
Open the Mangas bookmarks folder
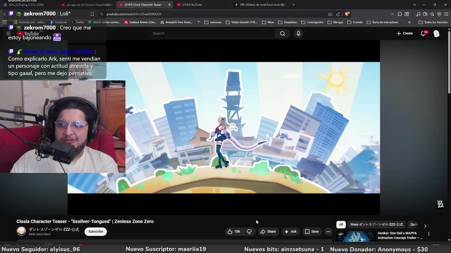click(x=335, y=22)
